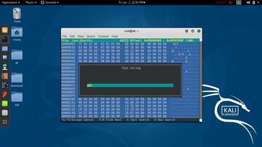Click the File: /usr/bin/vlc header text
Viewport: 262px width, 147px height.
[x=77, y=40]
